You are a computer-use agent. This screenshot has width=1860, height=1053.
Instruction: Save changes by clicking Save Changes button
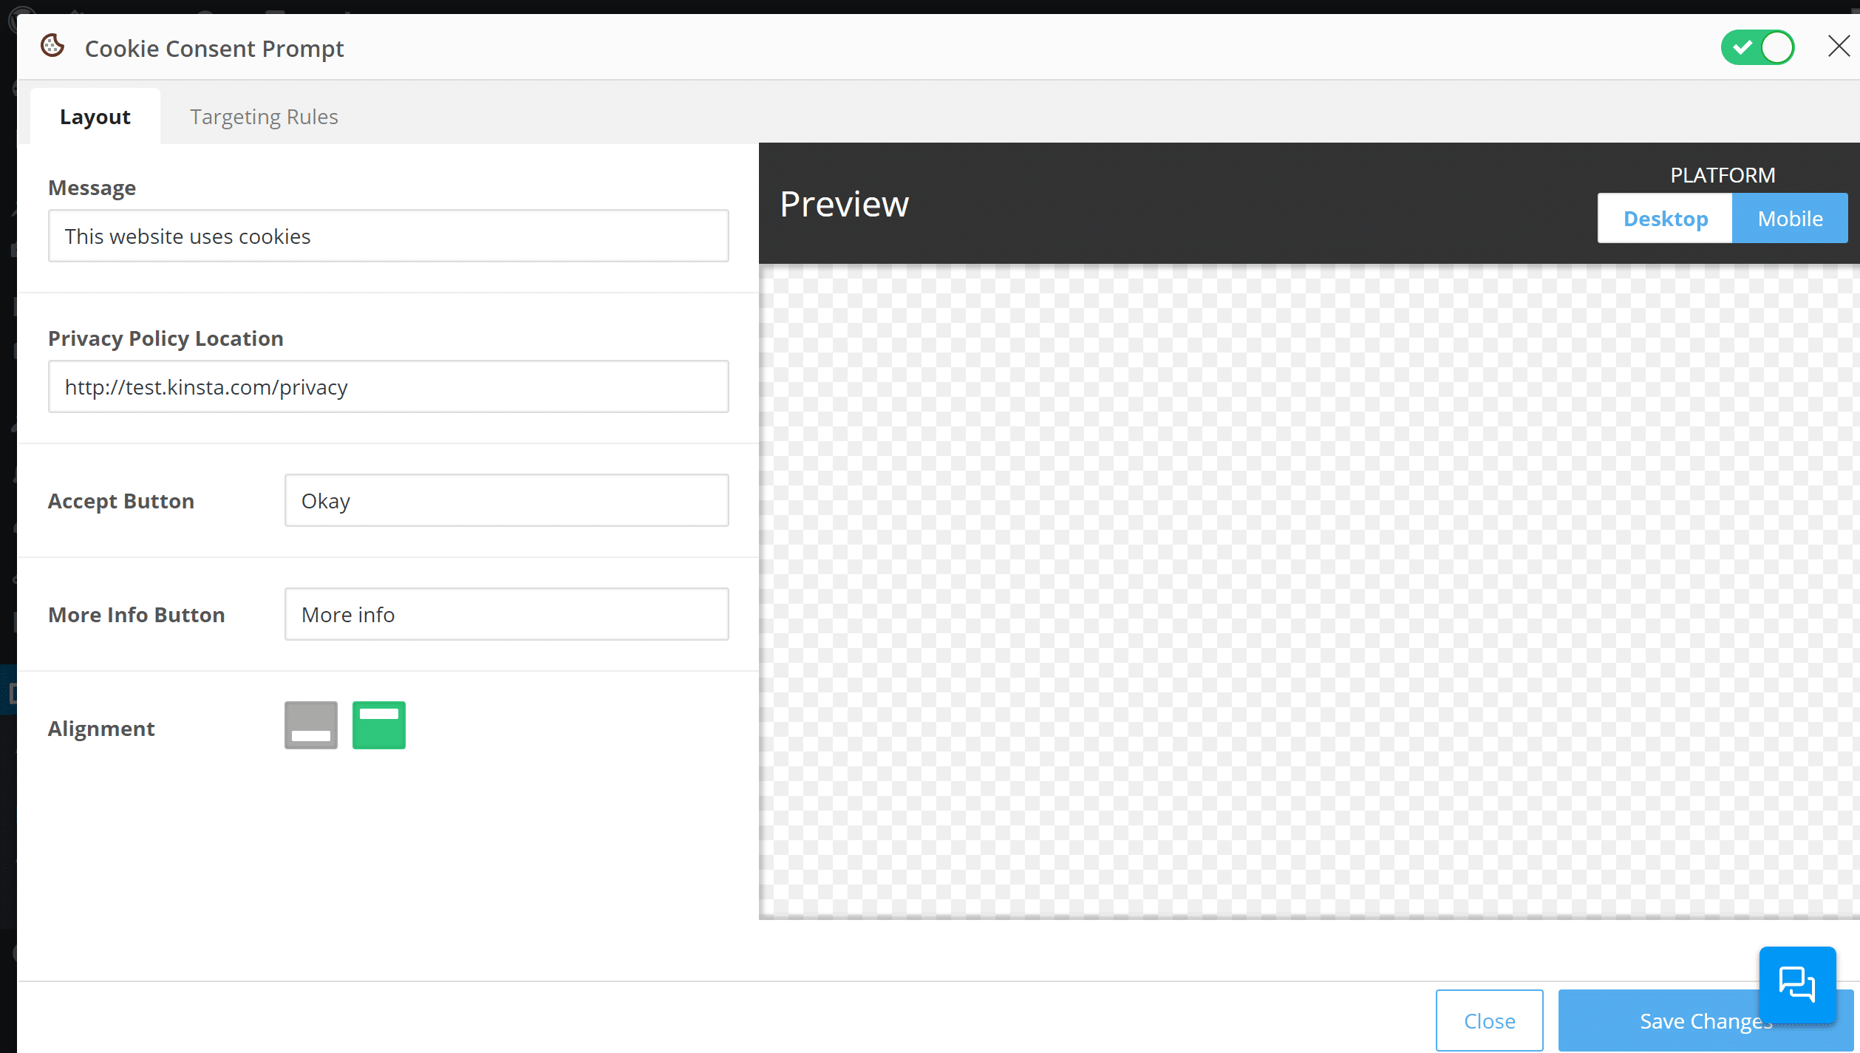1707,1020
